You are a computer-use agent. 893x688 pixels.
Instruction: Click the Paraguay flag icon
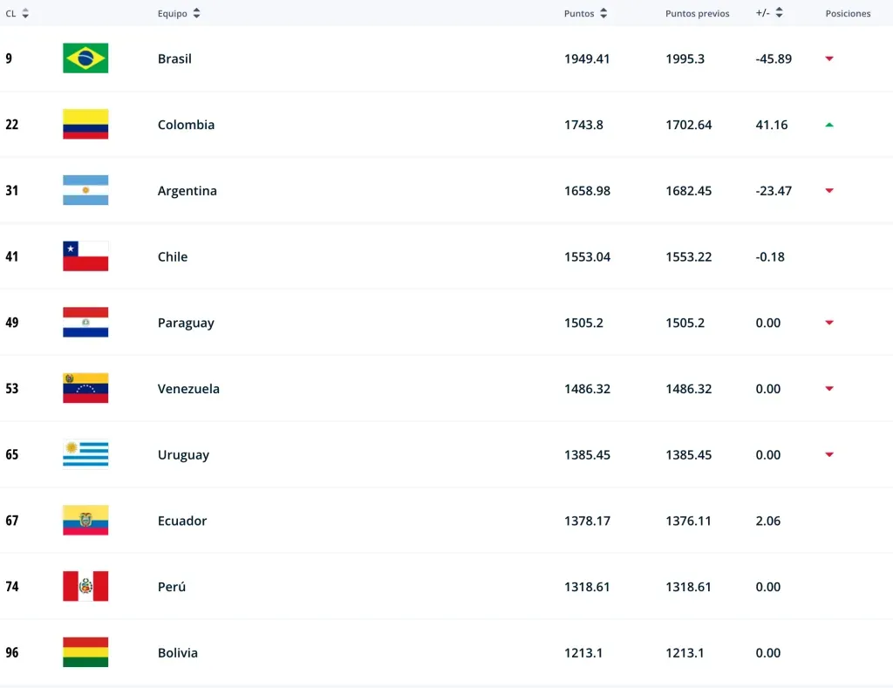point(85,323)
